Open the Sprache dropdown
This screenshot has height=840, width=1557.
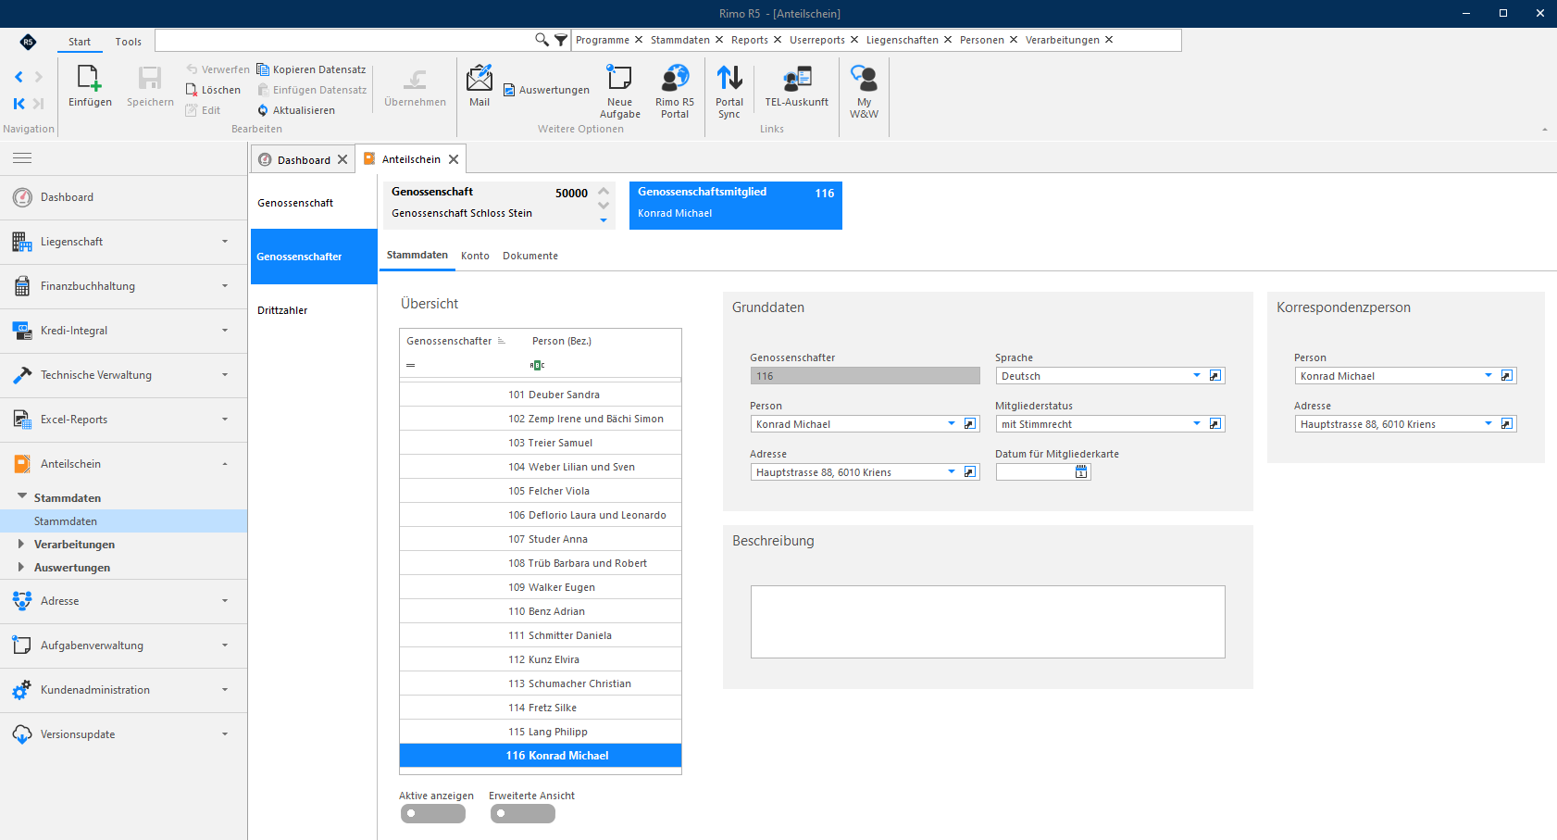tap(1197, 376)
